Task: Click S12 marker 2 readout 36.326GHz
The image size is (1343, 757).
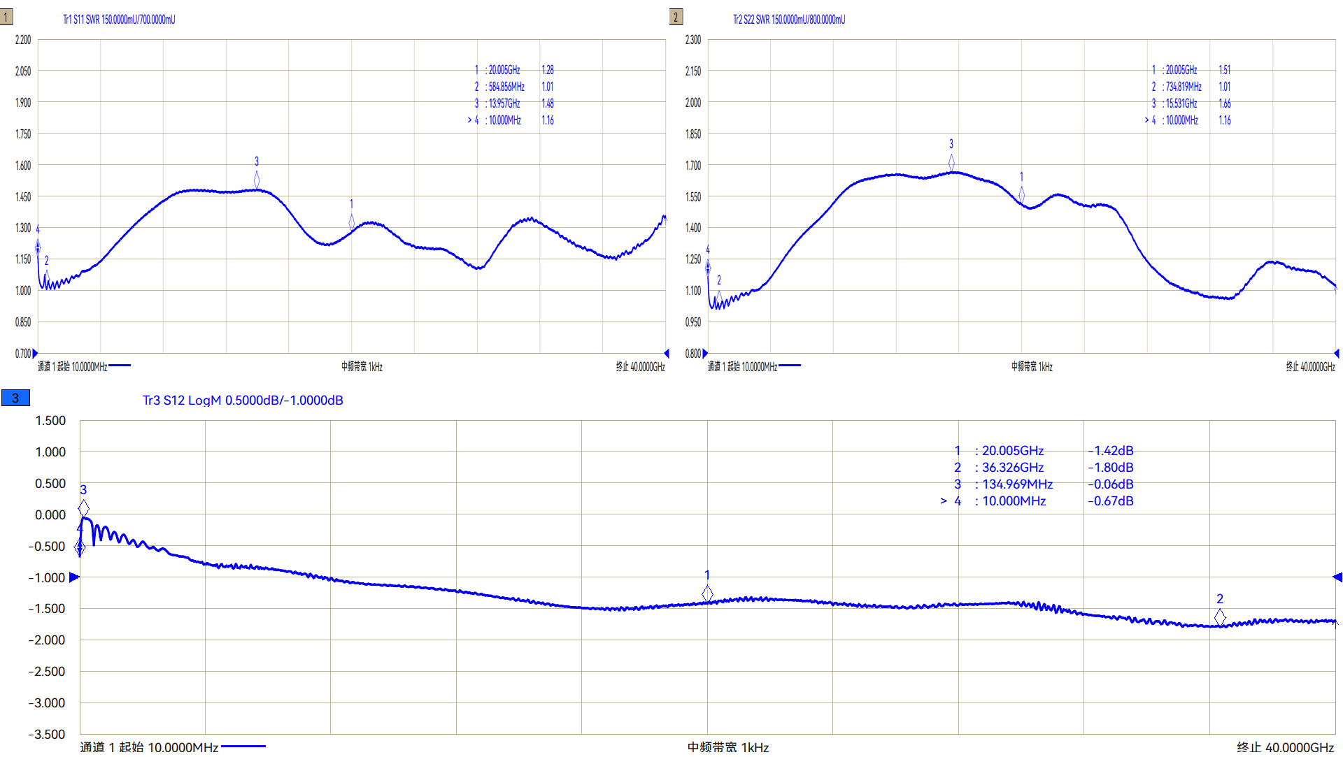Action: point(1012,468)
